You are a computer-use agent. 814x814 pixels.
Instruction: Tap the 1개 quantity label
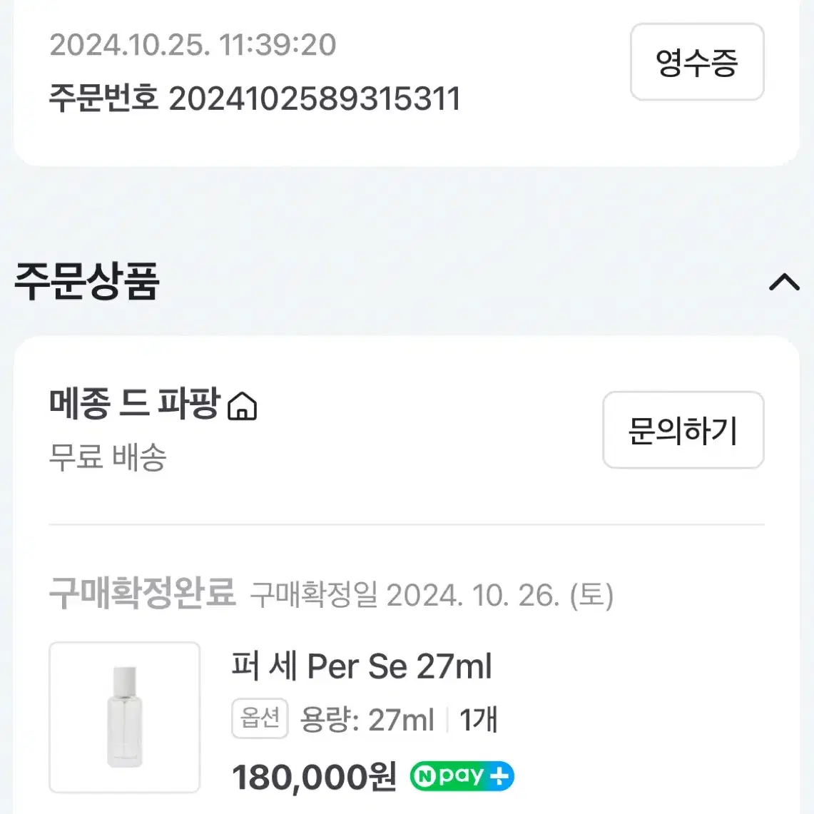[479, 720]
